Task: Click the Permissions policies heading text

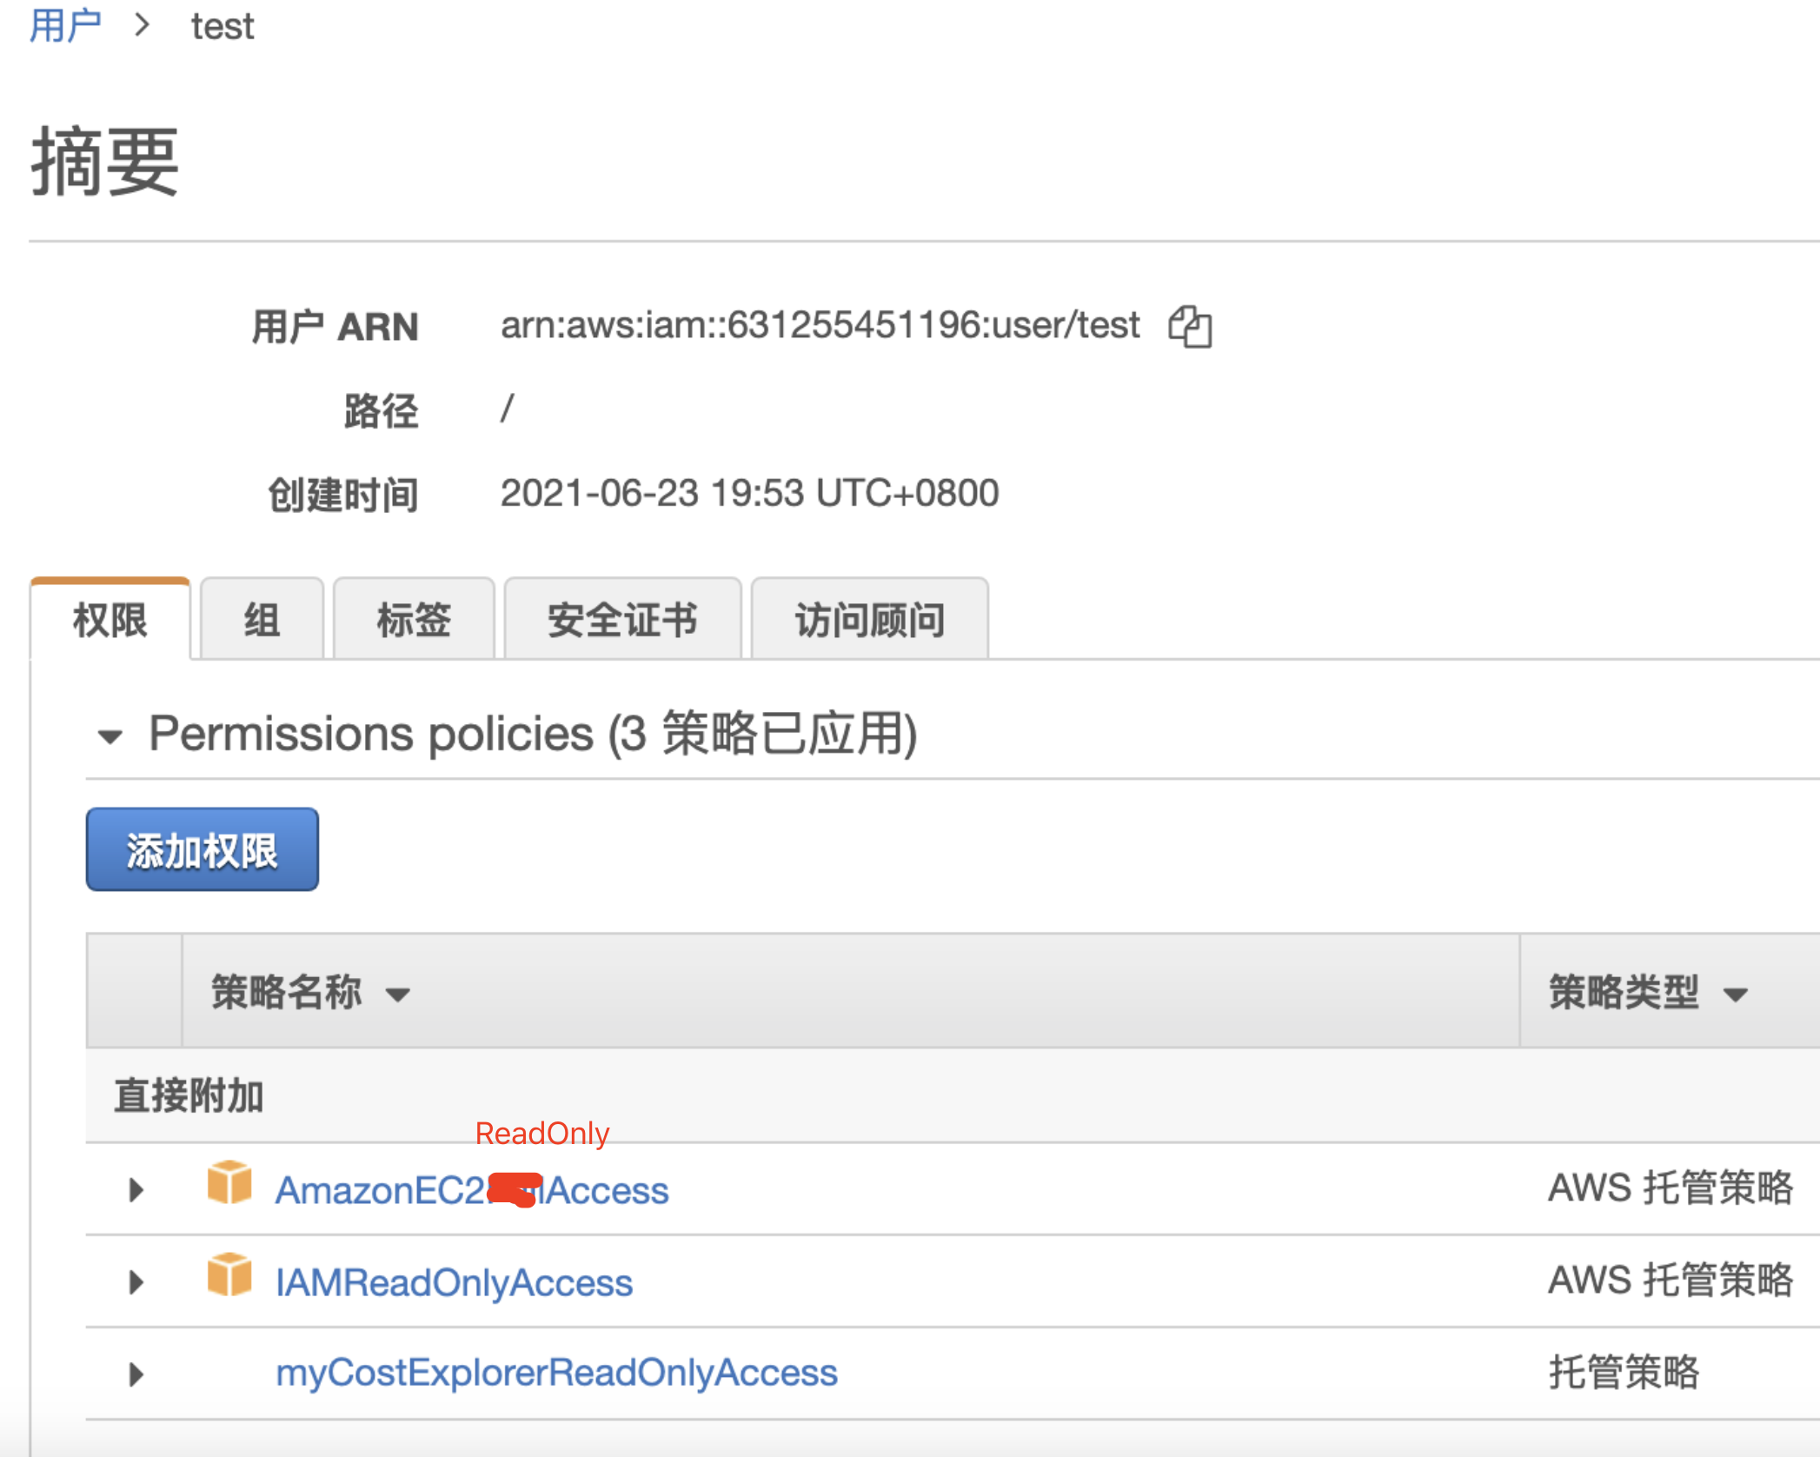Action: click(533, 734)
